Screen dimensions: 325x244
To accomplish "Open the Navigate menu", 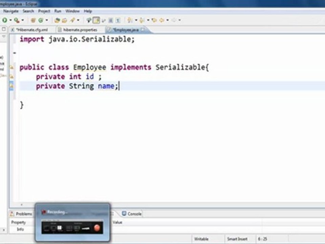I will 11,11.
